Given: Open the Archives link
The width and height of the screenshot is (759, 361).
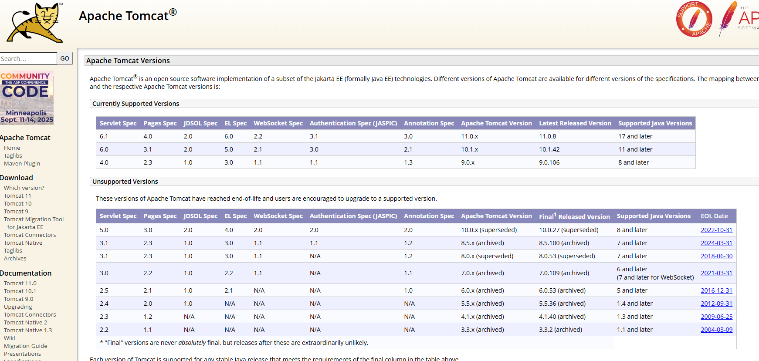Looking at the screenshot, I should tap(15, 259).
